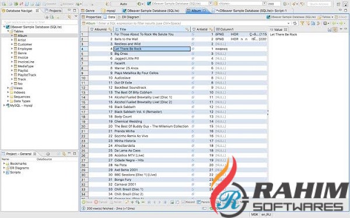Image resolution: width=350 pixels, height=218 pixels.
Task: Select the Jagged Little Pill title cell
Action: (x=152, y=58)
